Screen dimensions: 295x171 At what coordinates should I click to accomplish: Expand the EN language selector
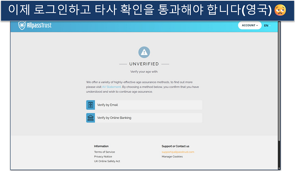[266, 26]
